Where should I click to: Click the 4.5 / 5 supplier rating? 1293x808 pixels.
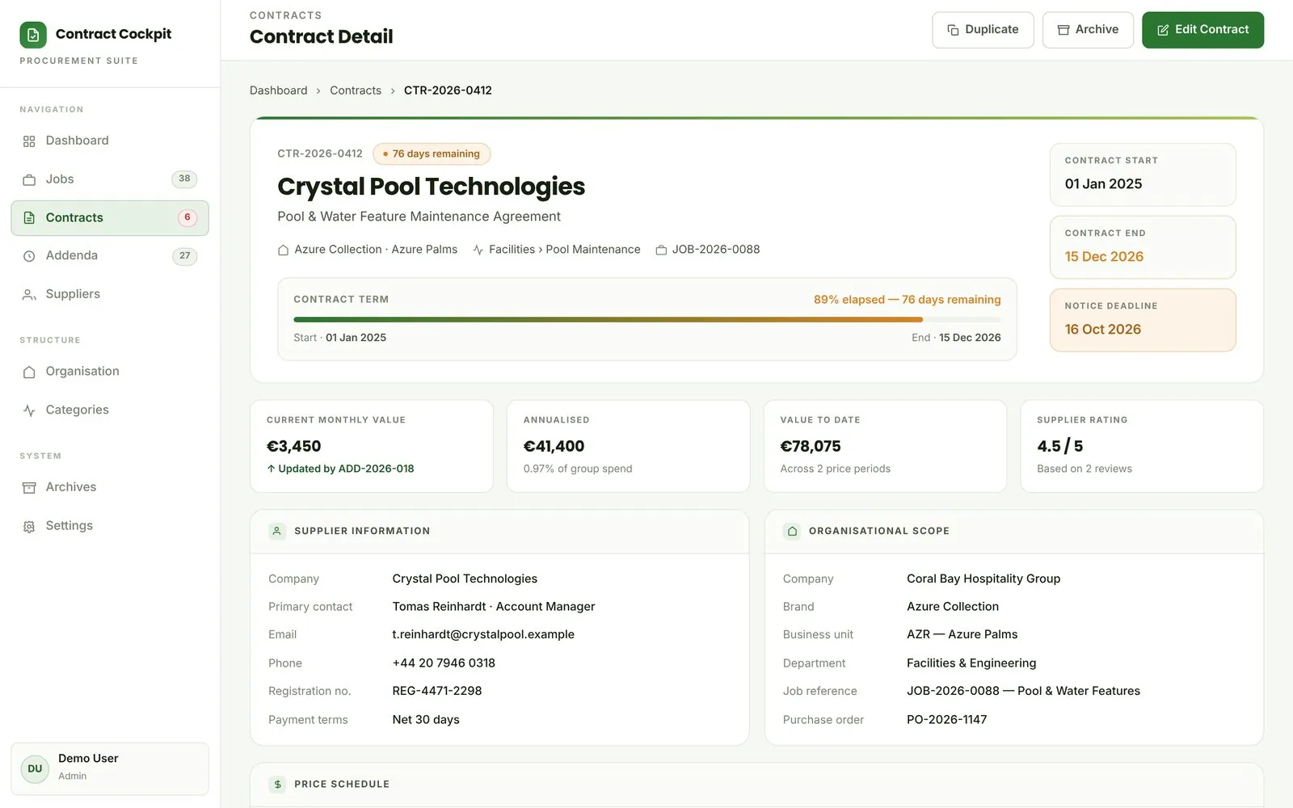1059,447
